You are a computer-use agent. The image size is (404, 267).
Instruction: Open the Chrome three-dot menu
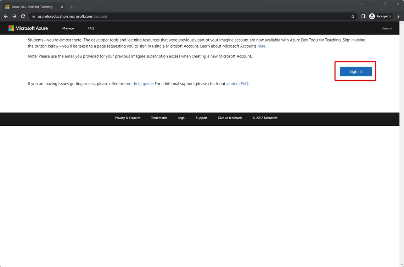click(x=398, y=16)
